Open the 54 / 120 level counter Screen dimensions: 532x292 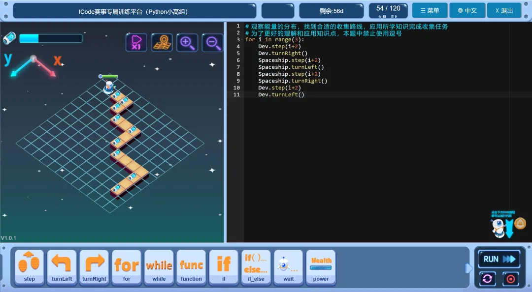(x=388, y=10)
